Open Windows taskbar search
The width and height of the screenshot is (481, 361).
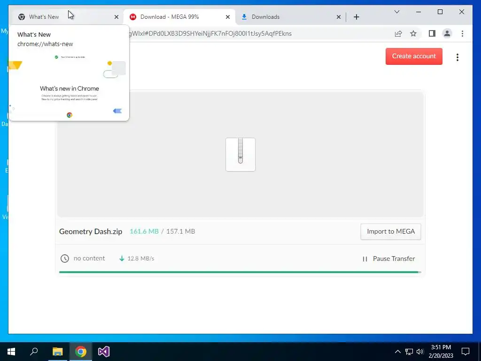[34, 352]
